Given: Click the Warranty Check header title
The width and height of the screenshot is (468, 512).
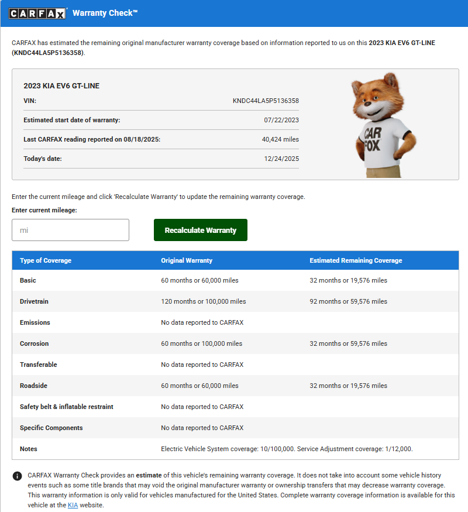Looking at the screenshot, I should click(105, 13).
